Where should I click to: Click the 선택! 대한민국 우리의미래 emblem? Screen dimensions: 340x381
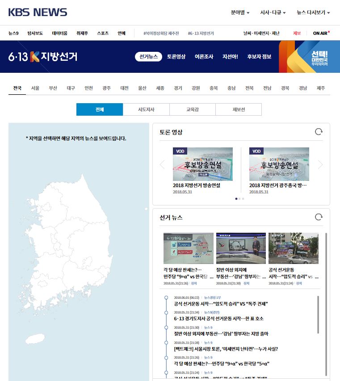[x=319, y=58]
